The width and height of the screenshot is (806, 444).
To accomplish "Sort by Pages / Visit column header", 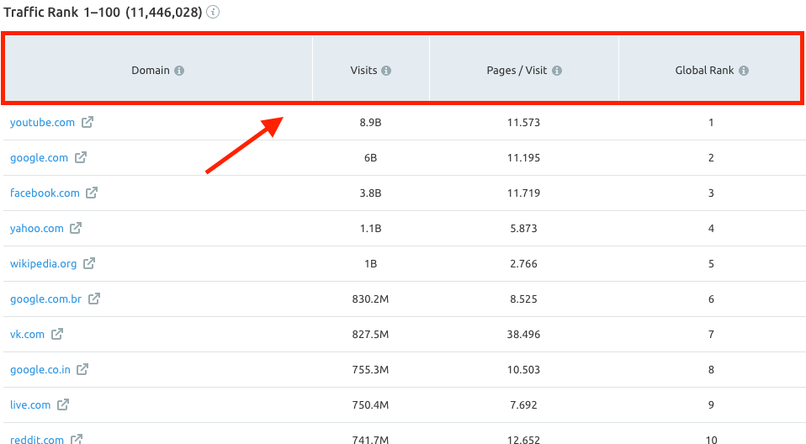I will coord(517,71).
